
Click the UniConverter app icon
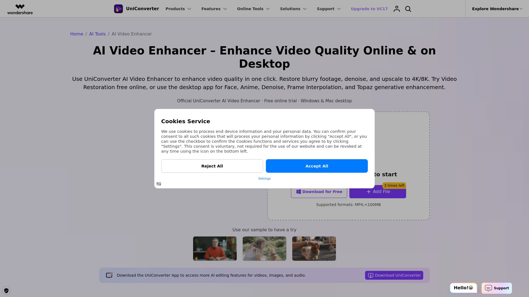pyautogui.click(x=118, y=9)
